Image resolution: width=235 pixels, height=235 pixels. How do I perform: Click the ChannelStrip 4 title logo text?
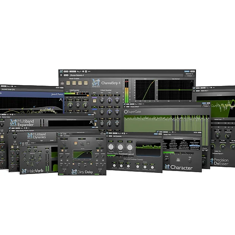(111, 83)
